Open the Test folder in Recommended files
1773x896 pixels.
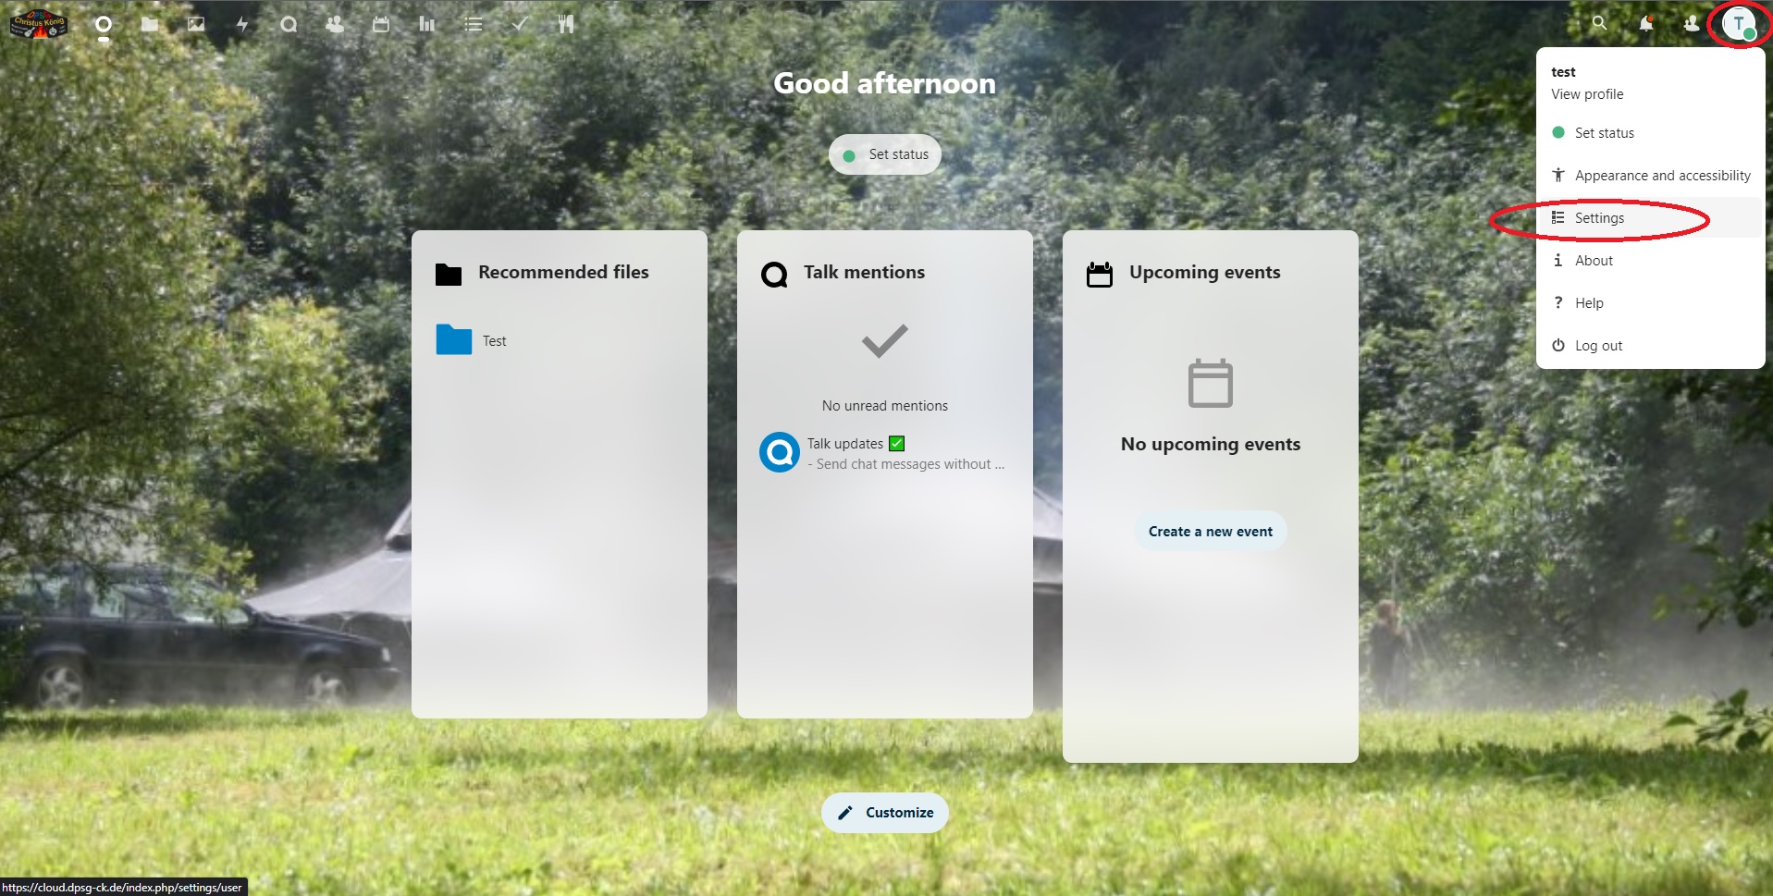(x=494, y=341)
